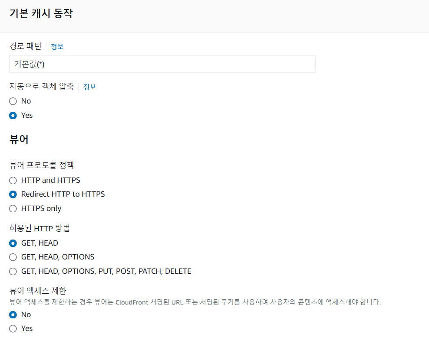Select Yes for automatic object compression
This screenshot has height=337, width=429.
[13, 115]
